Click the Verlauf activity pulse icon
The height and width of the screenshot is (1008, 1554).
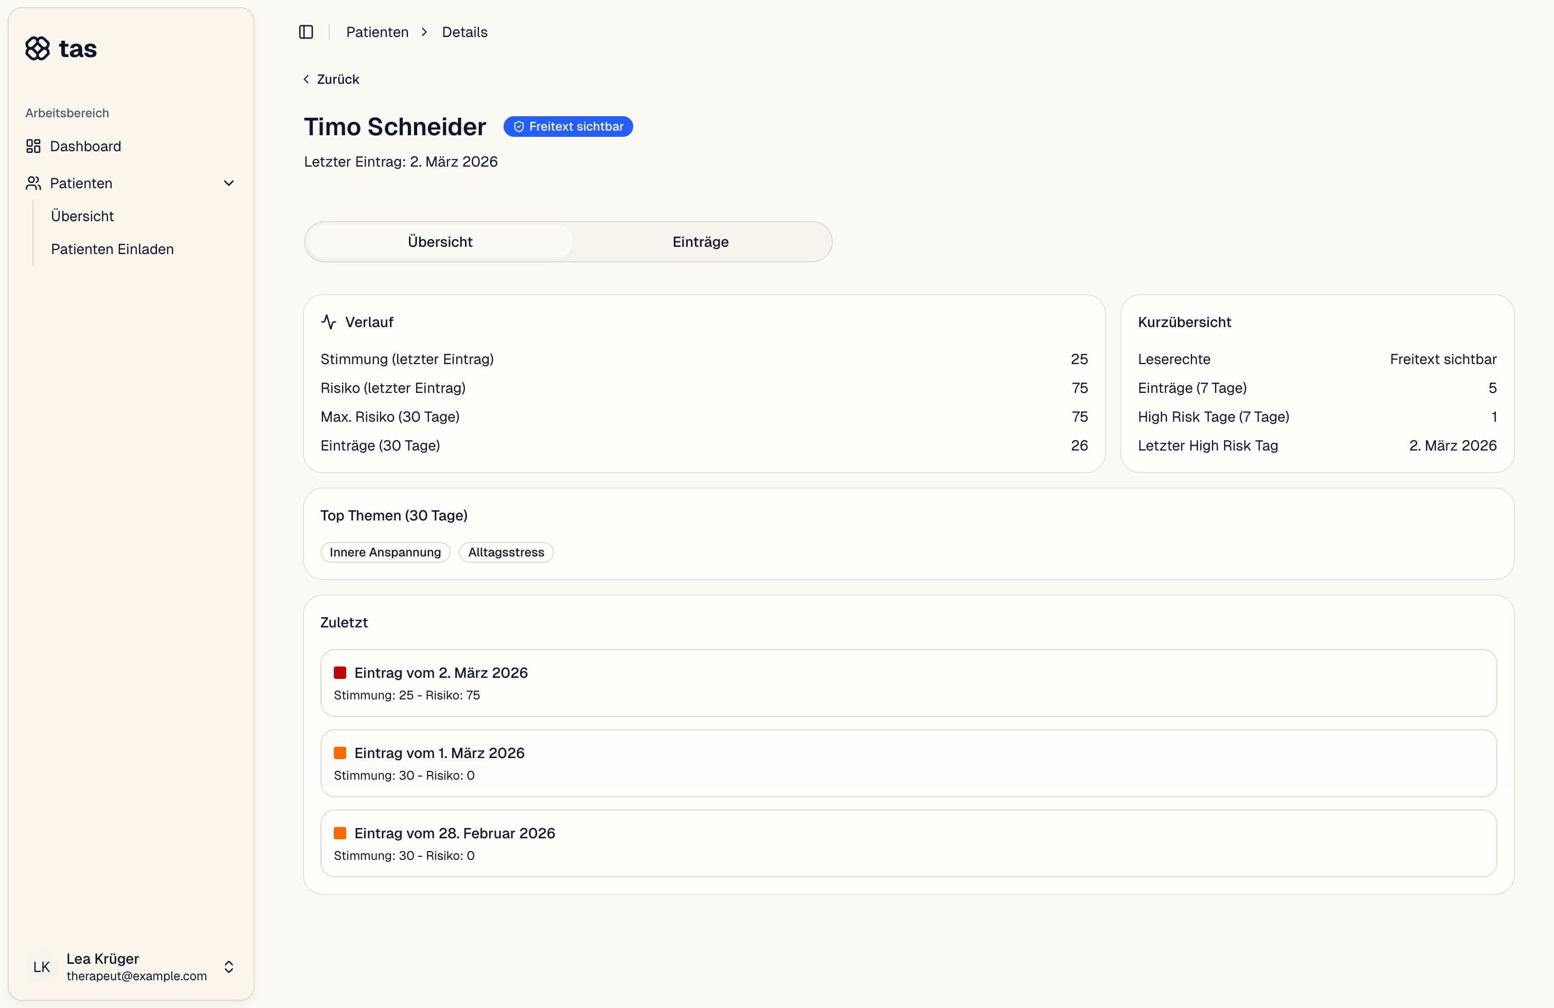(328, 322)
